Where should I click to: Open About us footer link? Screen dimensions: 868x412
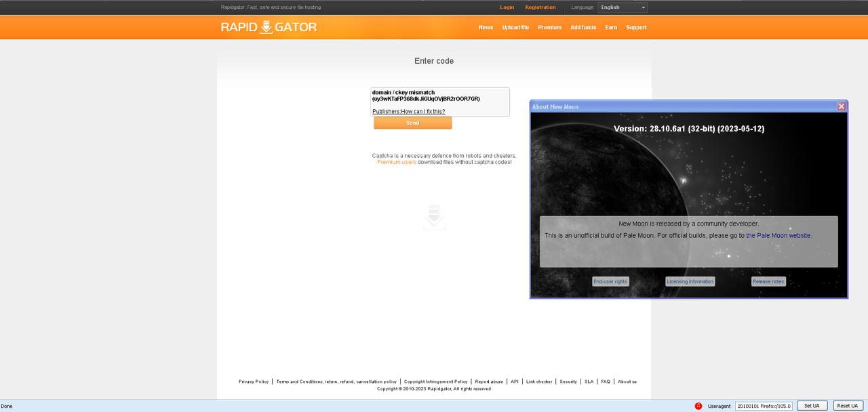(x=627, y=382)
